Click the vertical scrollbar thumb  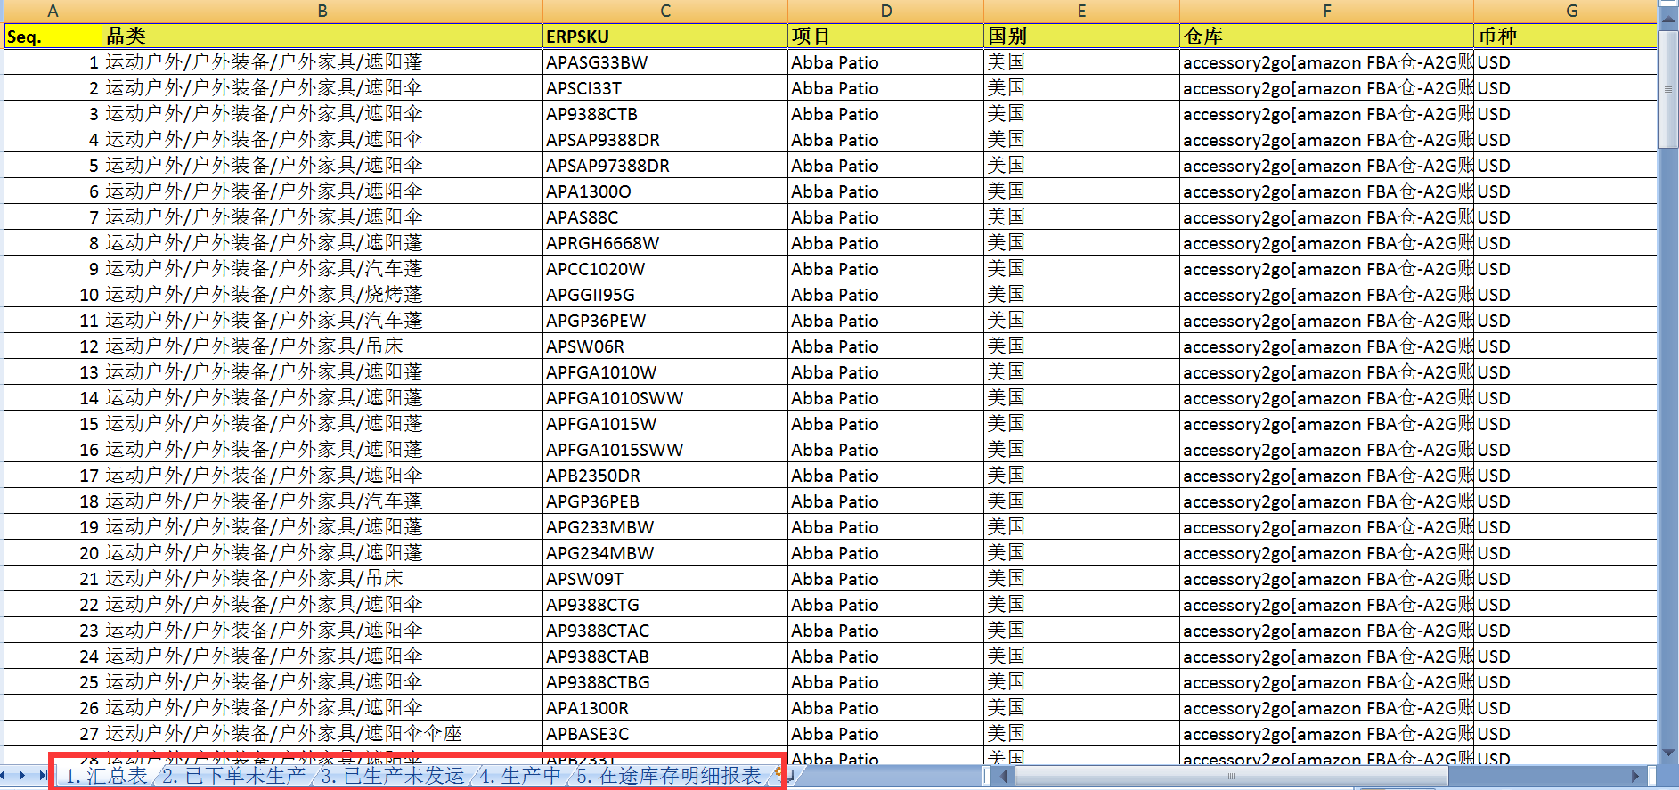(1668, 89)
